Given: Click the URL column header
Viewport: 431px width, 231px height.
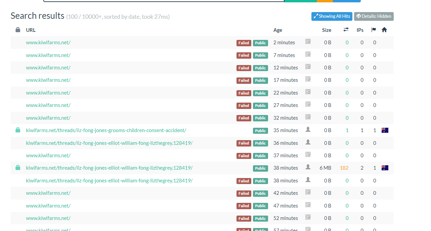Looking at the screenshot, I should pyautogui.click(x=31, y=30).
